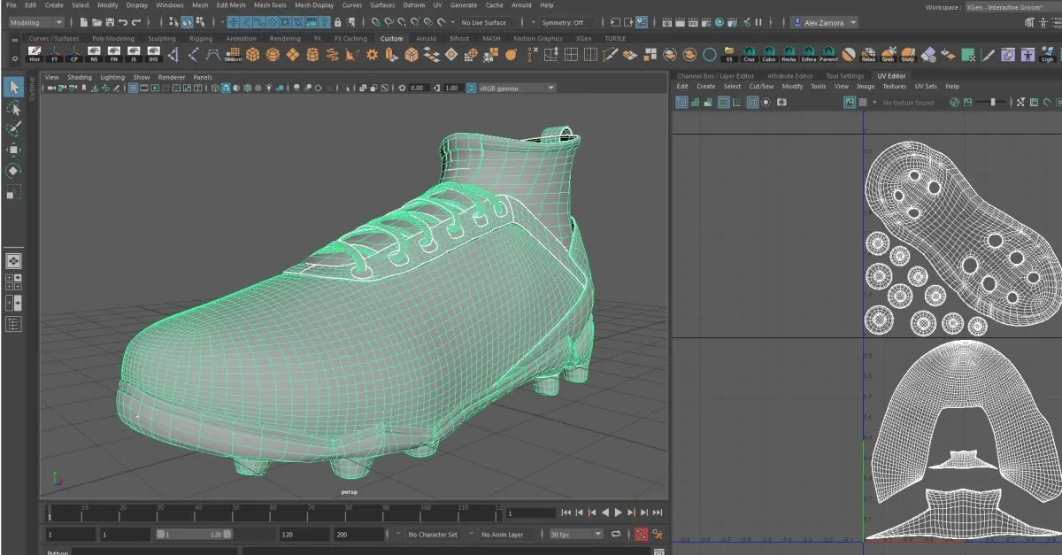Click the IHS shelf button
The image size is (1062, 555).
154,55
